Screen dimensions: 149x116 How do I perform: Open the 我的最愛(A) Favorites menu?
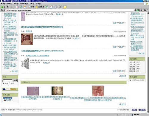24,4
